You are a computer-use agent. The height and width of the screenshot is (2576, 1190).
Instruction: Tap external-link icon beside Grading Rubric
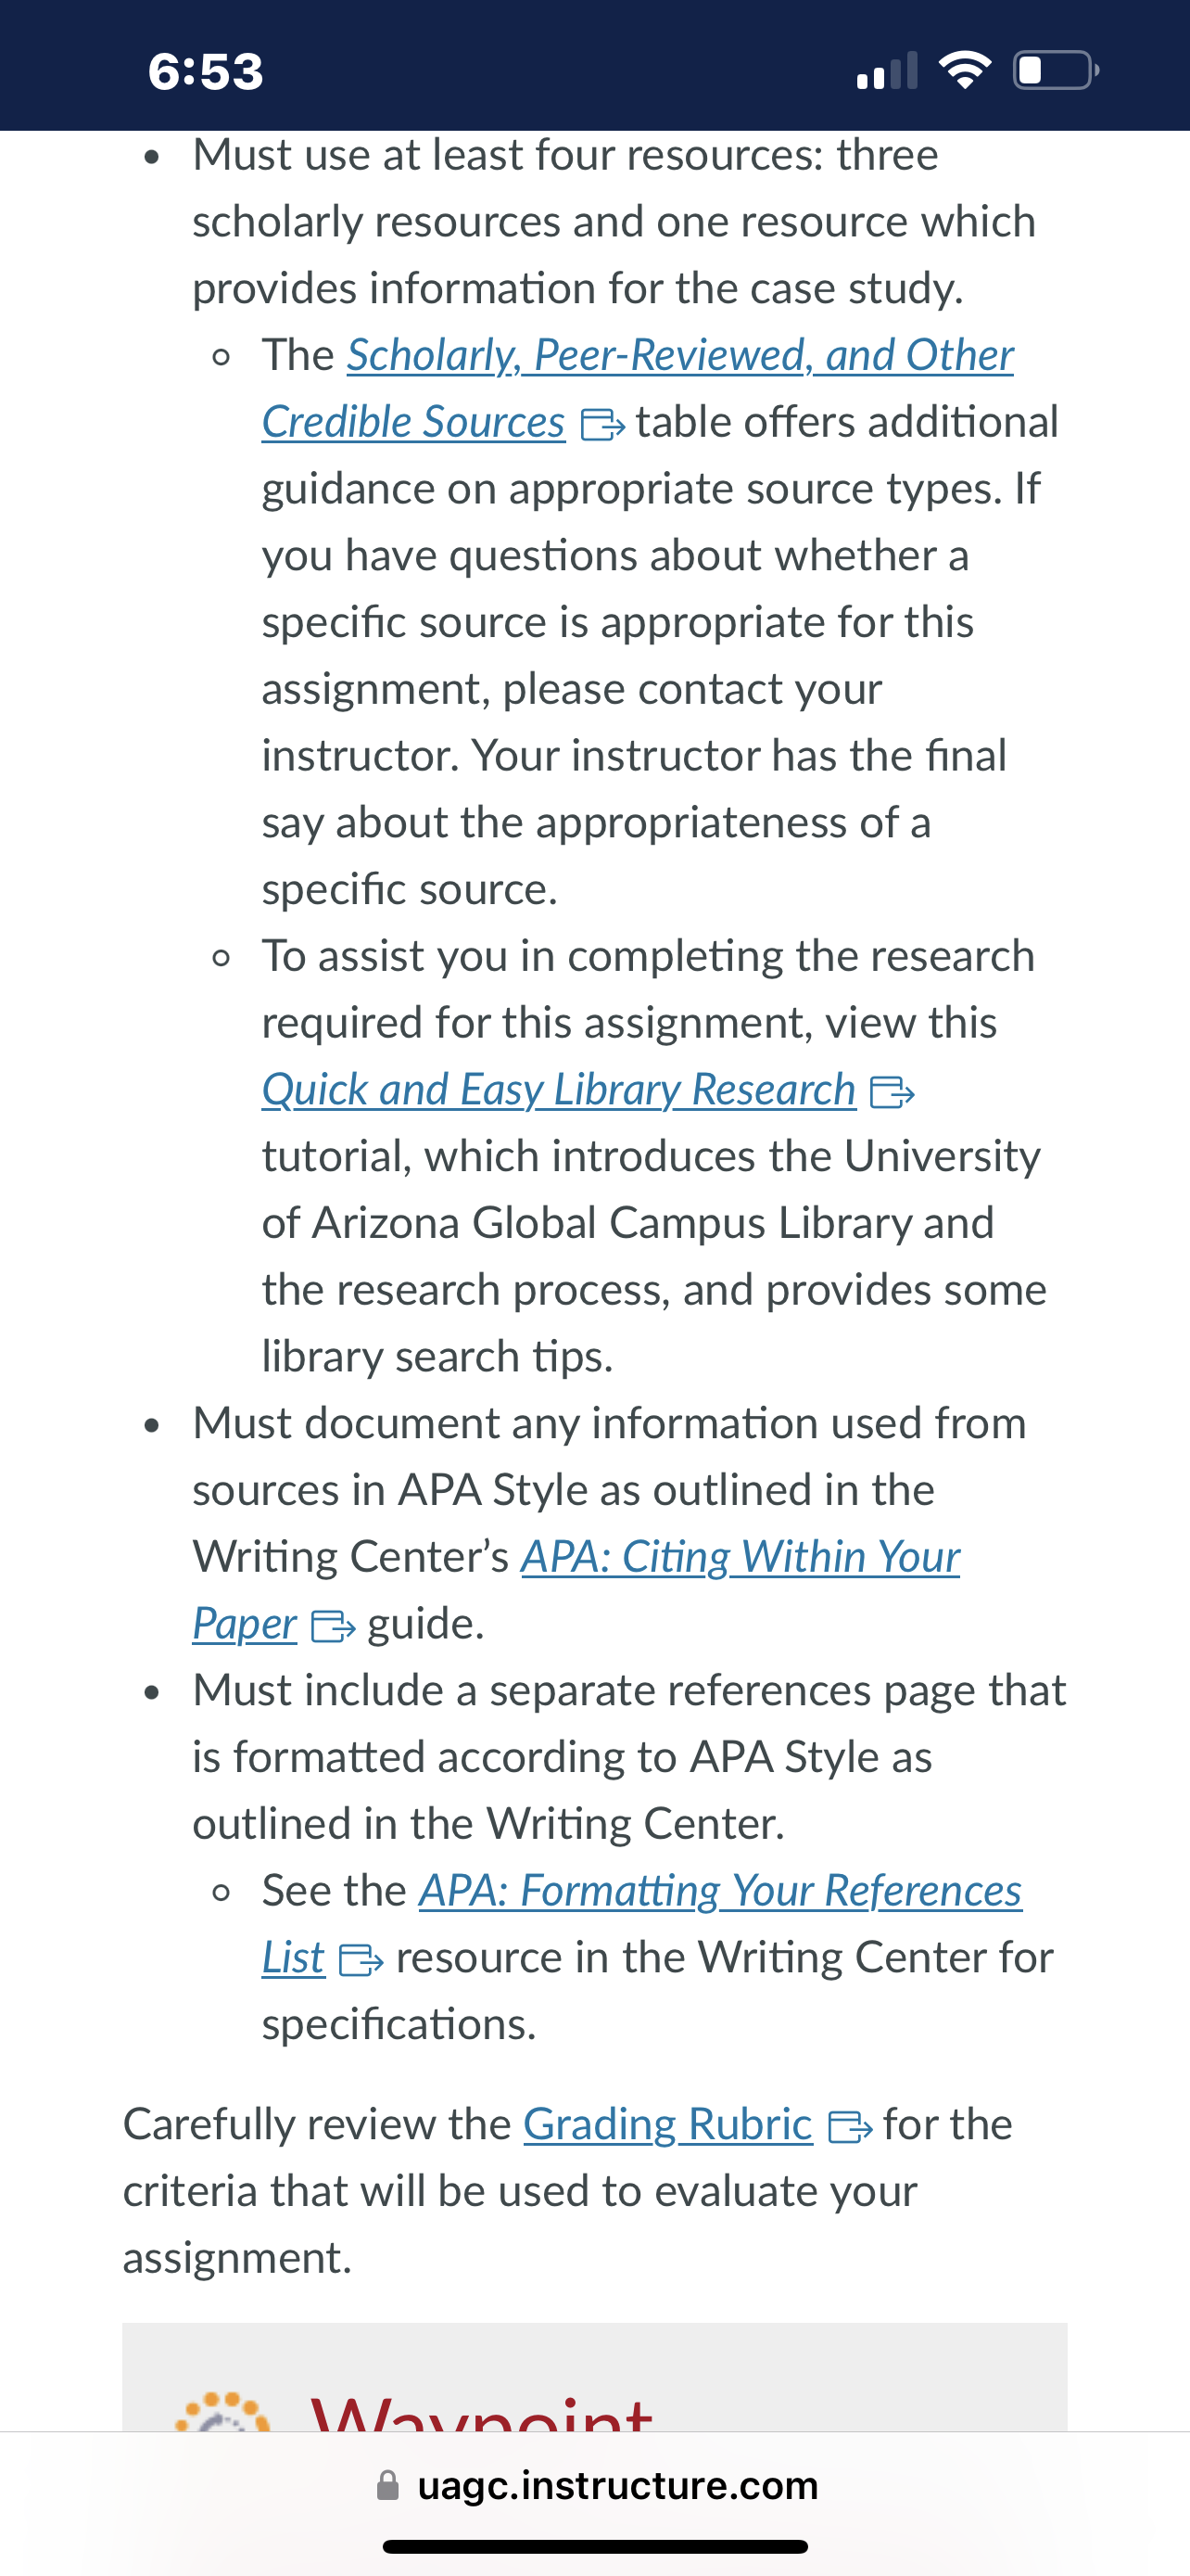point(850,2127)
